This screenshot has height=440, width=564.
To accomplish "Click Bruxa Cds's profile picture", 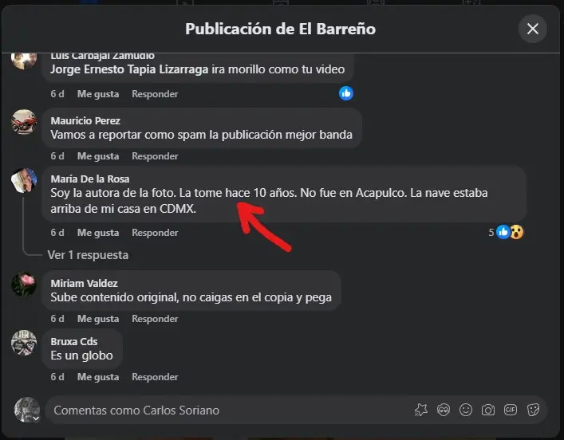I will pos(24,343).
